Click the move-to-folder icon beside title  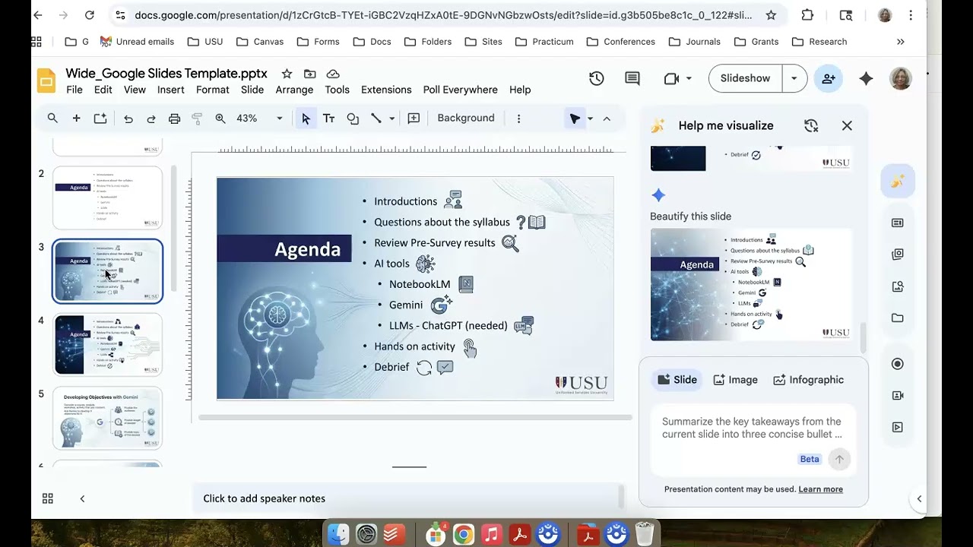(309, 74)
